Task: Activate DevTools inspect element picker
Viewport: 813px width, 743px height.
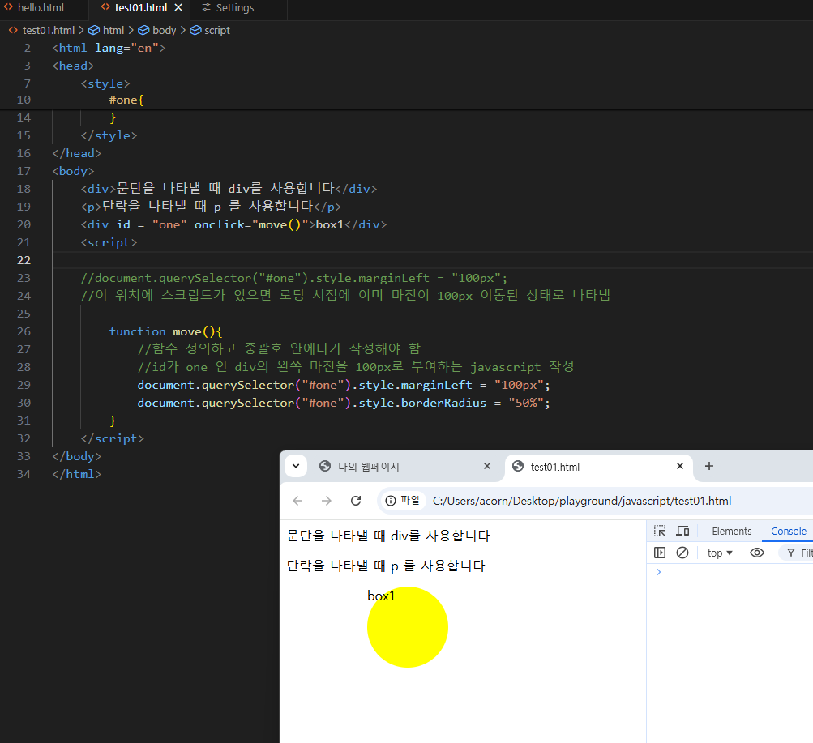Action: [x=660, y=531]
